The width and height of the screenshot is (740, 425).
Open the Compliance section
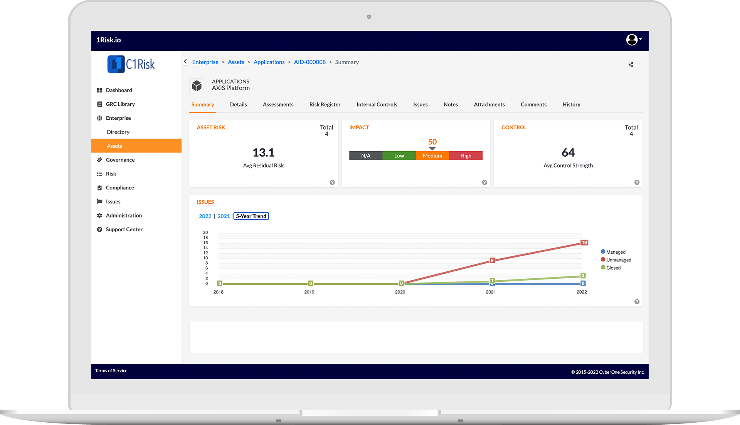coord(120,187)
